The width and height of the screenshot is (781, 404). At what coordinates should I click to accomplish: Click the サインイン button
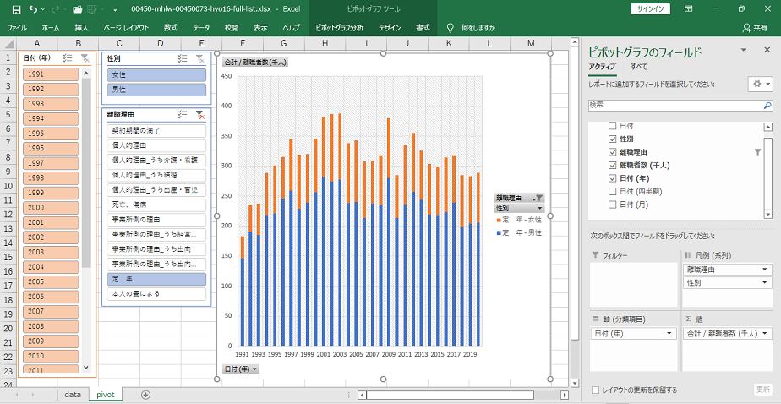click(x=651, y=8)
